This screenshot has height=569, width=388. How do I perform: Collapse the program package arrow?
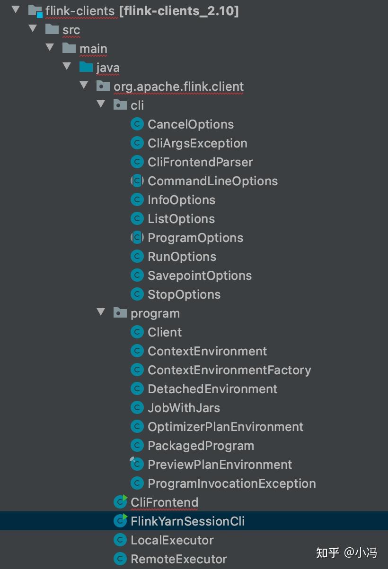pos(101,312)
